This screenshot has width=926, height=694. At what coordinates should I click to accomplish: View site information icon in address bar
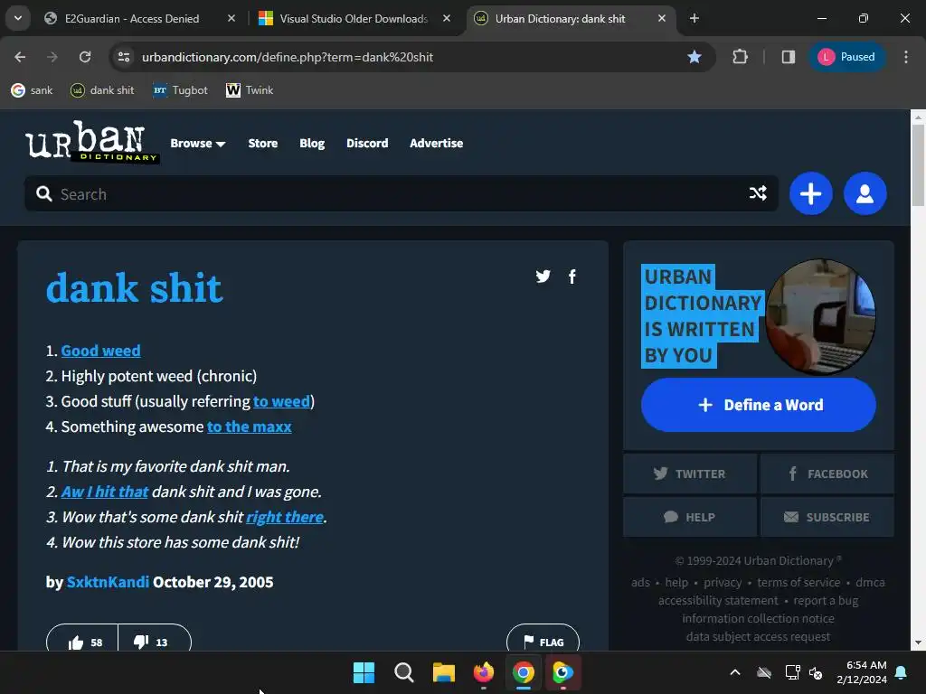coord(124,57)
